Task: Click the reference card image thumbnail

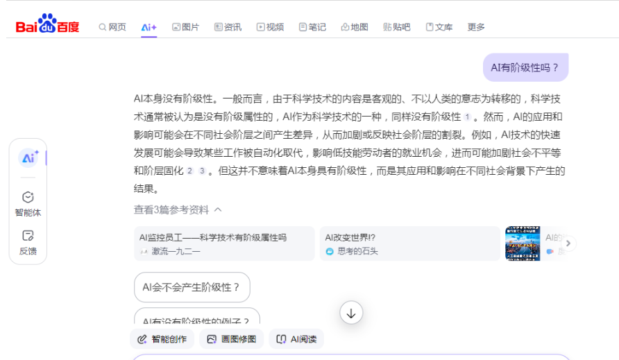Action: click(x=523, y=243)
